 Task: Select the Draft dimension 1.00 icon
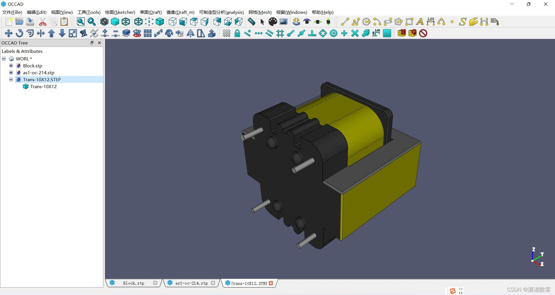(431, 22)
